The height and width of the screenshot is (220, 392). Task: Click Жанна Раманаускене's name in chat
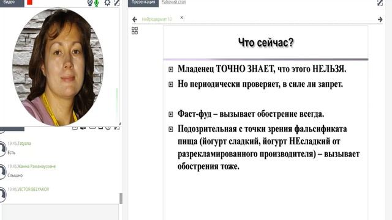point(37,166)
